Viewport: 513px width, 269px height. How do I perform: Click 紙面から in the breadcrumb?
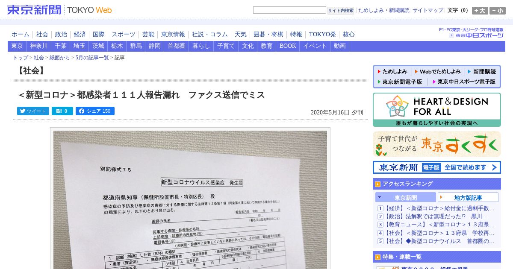coord(60,58)
